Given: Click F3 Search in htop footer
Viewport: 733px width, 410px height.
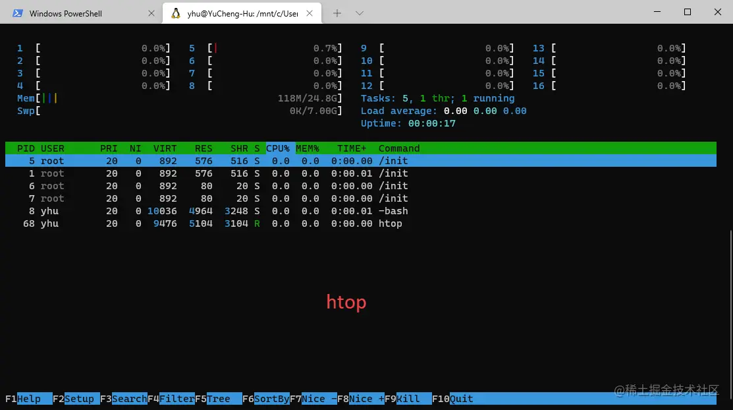Looking at the screenshot, I should tap(124, 399).
